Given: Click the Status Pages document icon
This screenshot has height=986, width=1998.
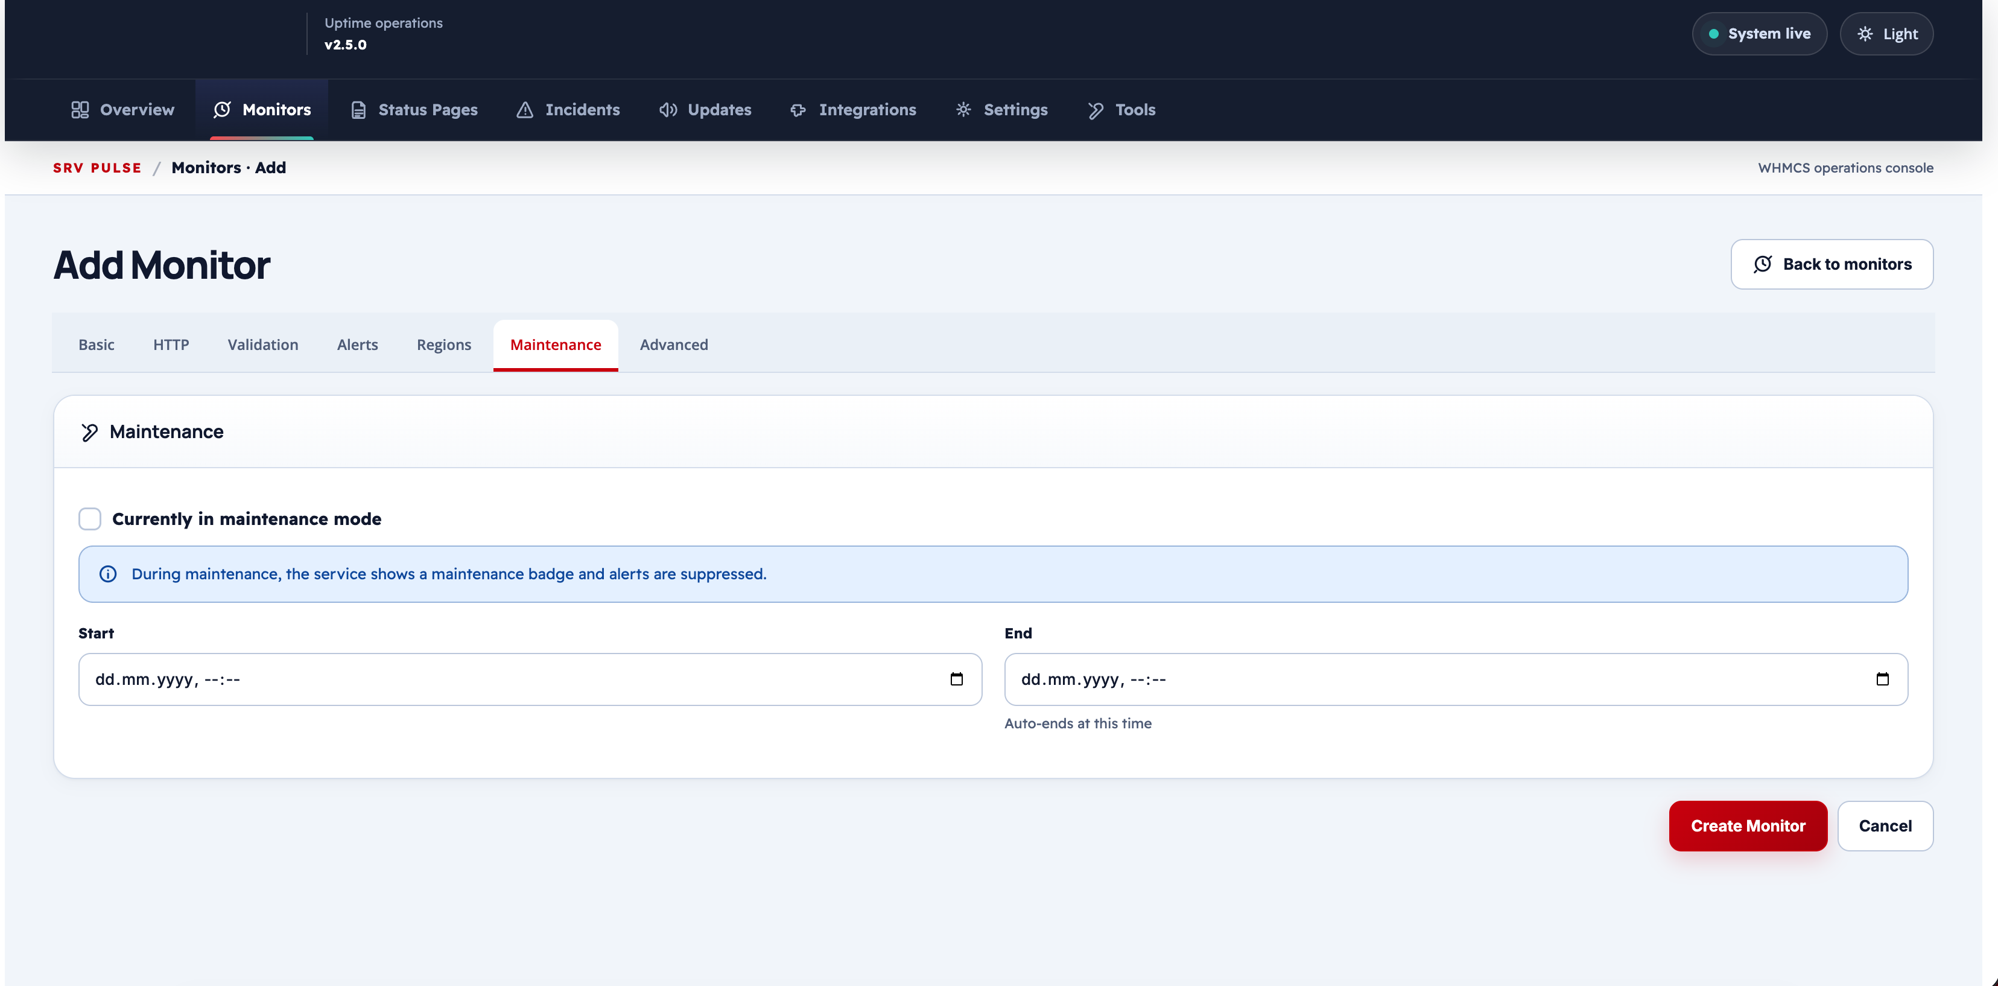Looking at the screenshot, I should click(358, 110).
